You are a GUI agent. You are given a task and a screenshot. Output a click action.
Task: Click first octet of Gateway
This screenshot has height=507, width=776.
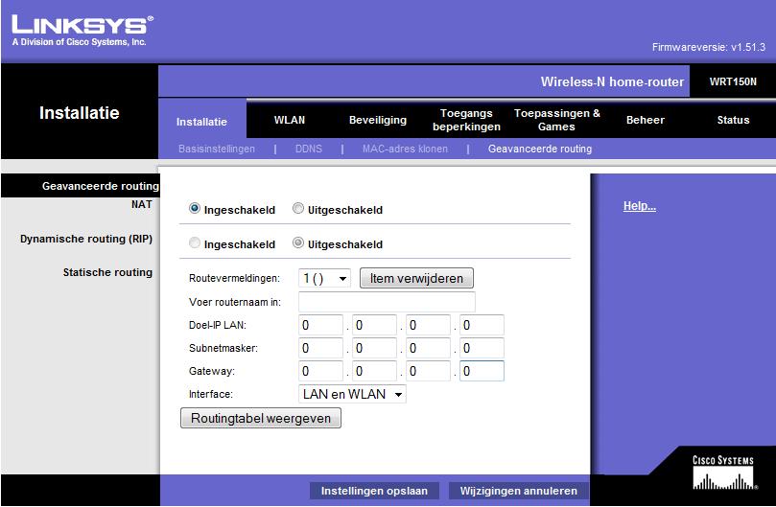pyautogui.click(x=320, y=371)
